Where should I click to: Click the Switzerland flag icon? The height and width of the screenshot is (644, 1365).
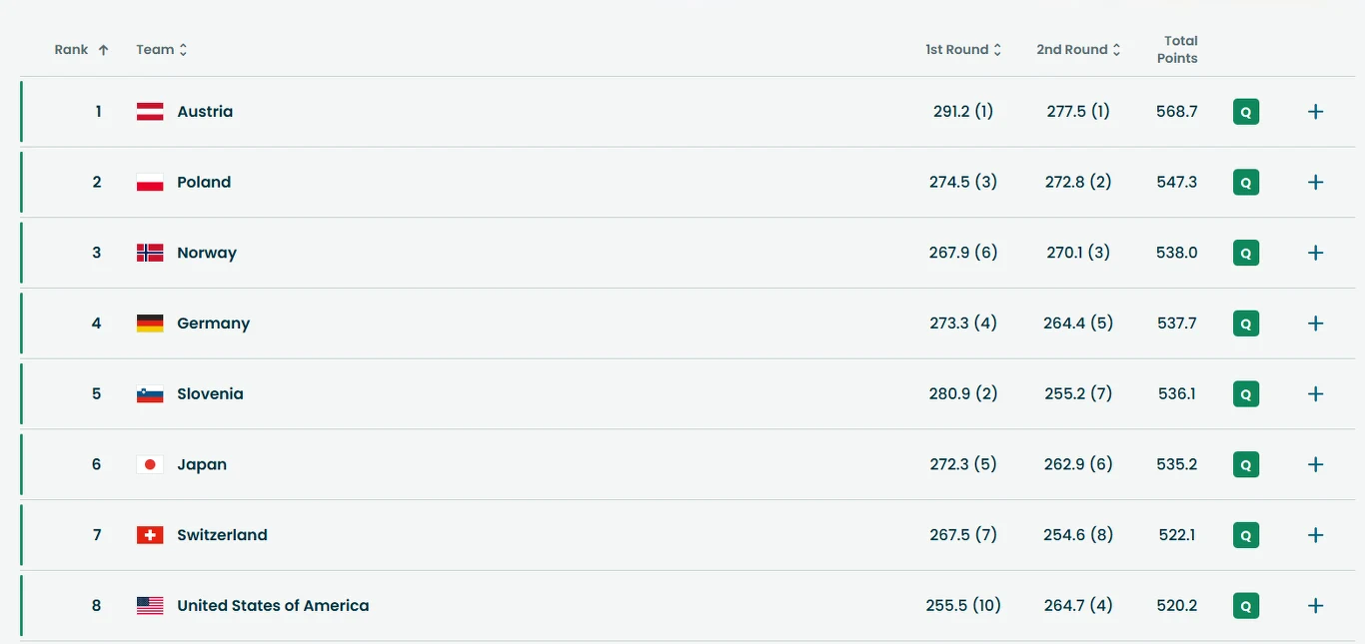point(150,535)
